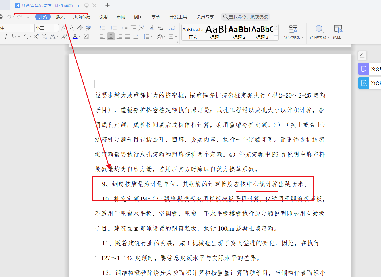Viewport: 381px width, 277px height.
Task: Open the 选择 selection menu
Action: pyautogui.click(x=338, y=32)
